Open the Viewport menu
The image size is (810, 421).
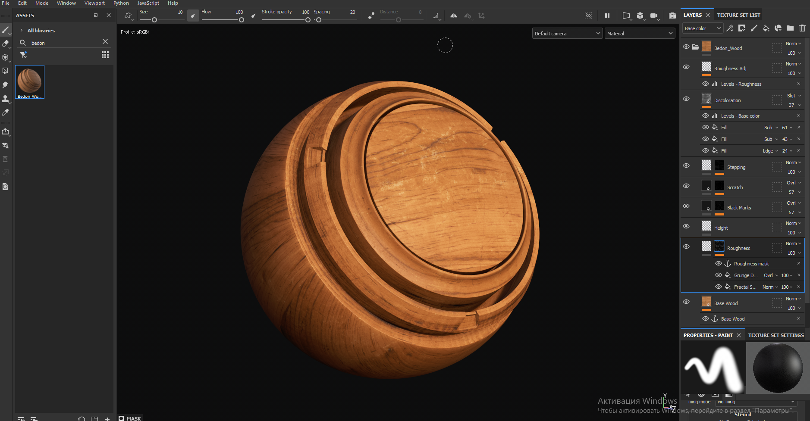pyautogui.click(x=94, y=3)
